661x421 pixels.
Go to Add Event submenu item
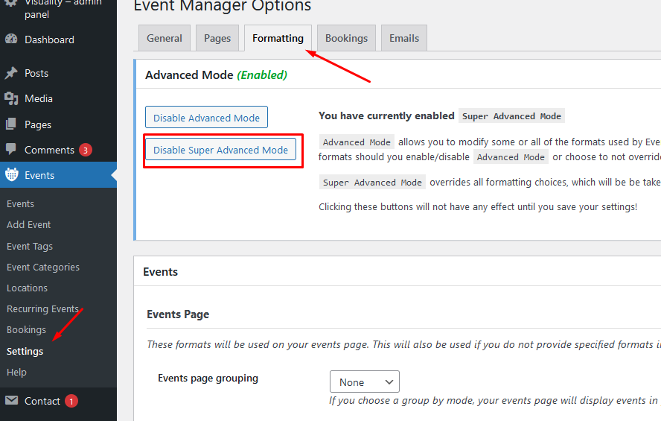[x=29, y=224]
